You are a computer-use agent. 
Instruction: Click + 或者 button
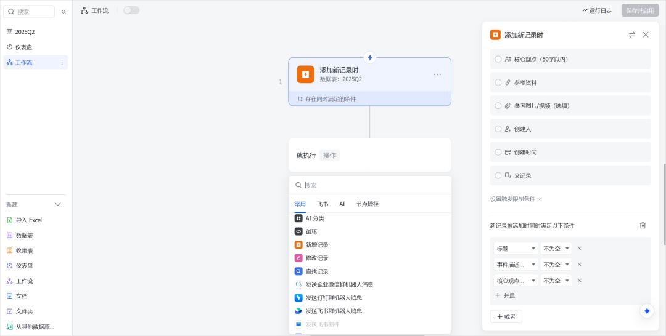point(506,316)
